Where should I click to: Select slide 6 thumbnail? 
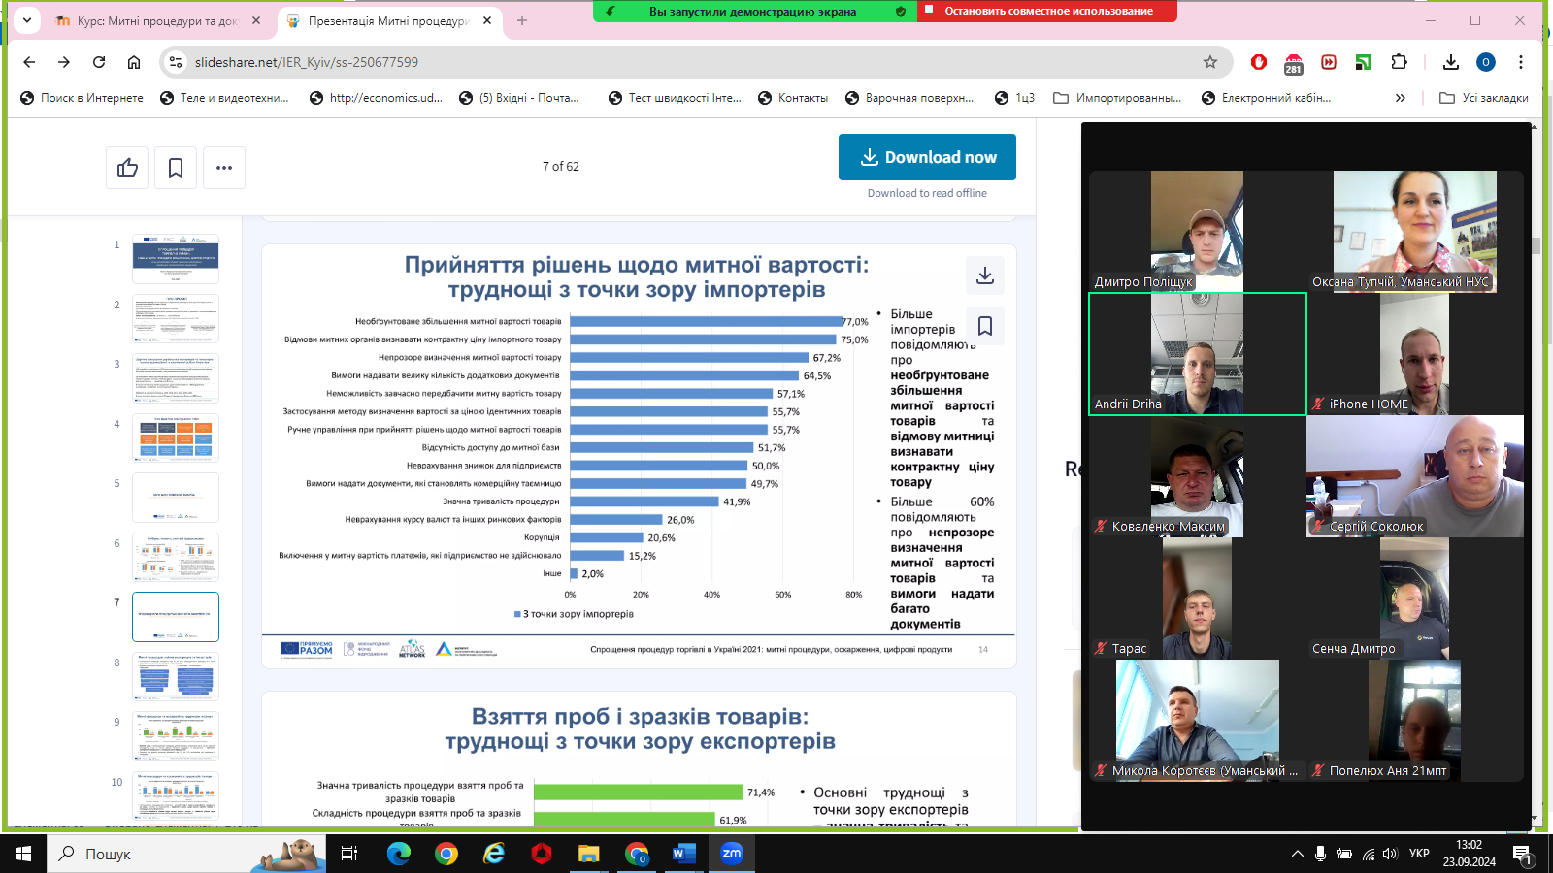tap(176, 557)
